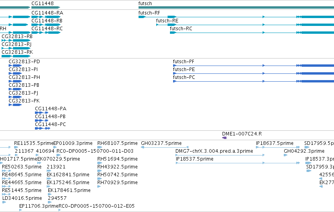This screenshot has height=212, width=334.
Task: Select the futsch-RE transcript
Action: (x=245, y=25)
